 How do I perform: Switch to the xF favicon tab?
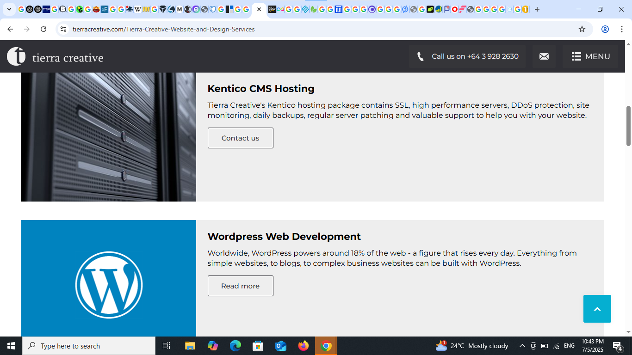click(x=105, y=9)
